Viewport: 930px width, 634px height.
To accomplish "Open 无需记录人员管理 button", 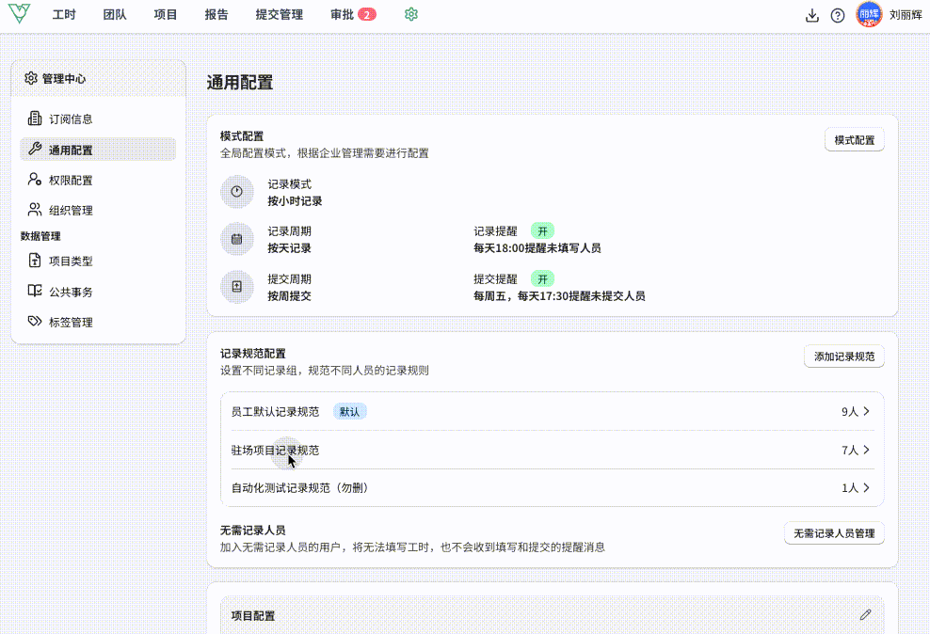I will pyautogui.click(x=833, y=533).
